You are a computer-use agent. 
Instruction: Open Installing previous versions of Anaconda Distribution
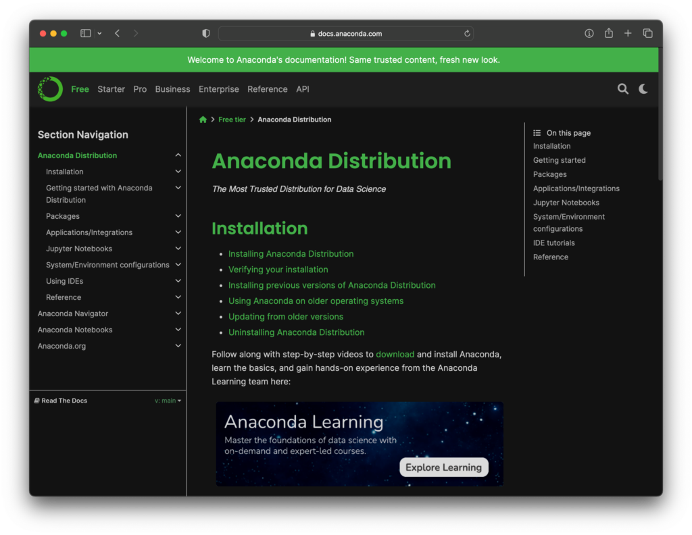[332, 285]
